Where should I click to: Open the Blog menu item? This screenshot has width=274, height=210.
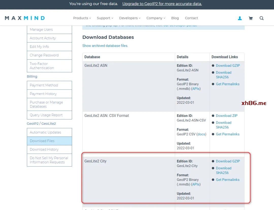[175, 18]
